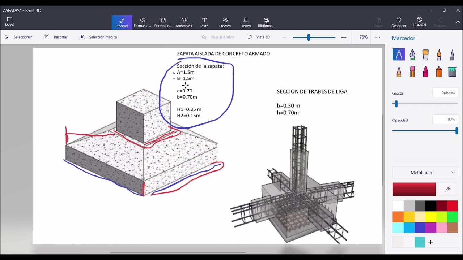This screenshot has width=463, height=260.
Task: Pick the bright yellow color swatch
Action: coord(431,217)
